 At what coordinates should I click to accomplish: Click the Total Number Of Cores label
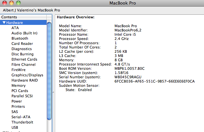tap(80, 47)
